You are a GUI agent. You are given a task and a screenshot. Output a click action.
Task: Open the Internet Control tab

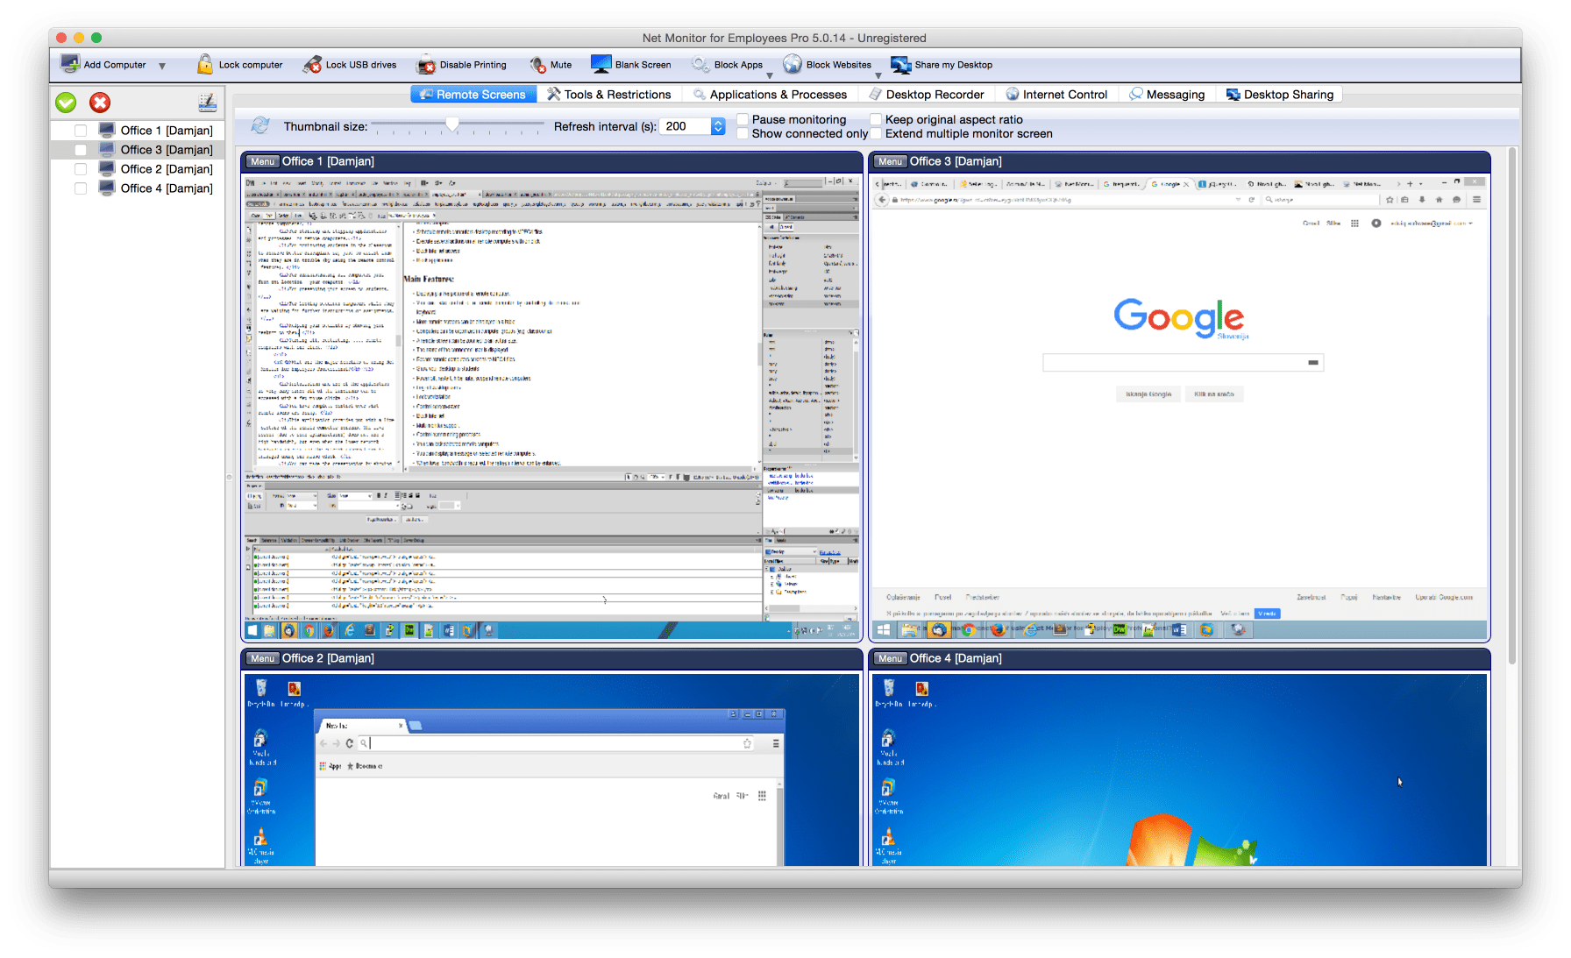pos(1056,95)
